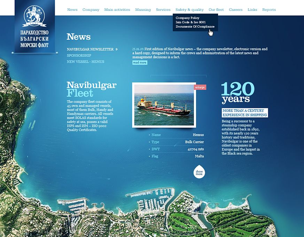
Task: Click the read more button
Action: click(140, 63)
